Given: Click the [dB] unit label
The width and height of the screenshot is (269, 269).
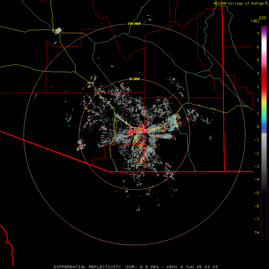Looking at the screenshot, I should (255, 21).
